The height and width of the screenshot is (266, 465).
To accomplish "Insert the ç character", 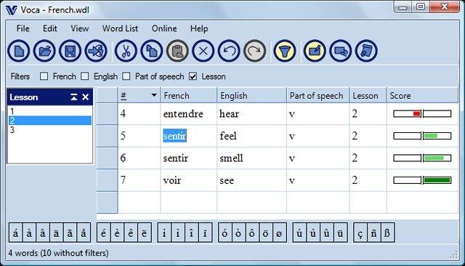I will point(360,233).
